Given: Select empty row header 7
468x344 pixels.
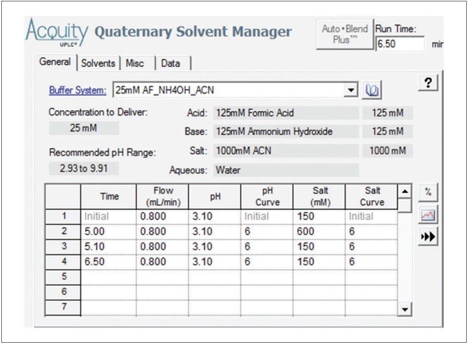Looking at the screenshot, I should point(63,307).
